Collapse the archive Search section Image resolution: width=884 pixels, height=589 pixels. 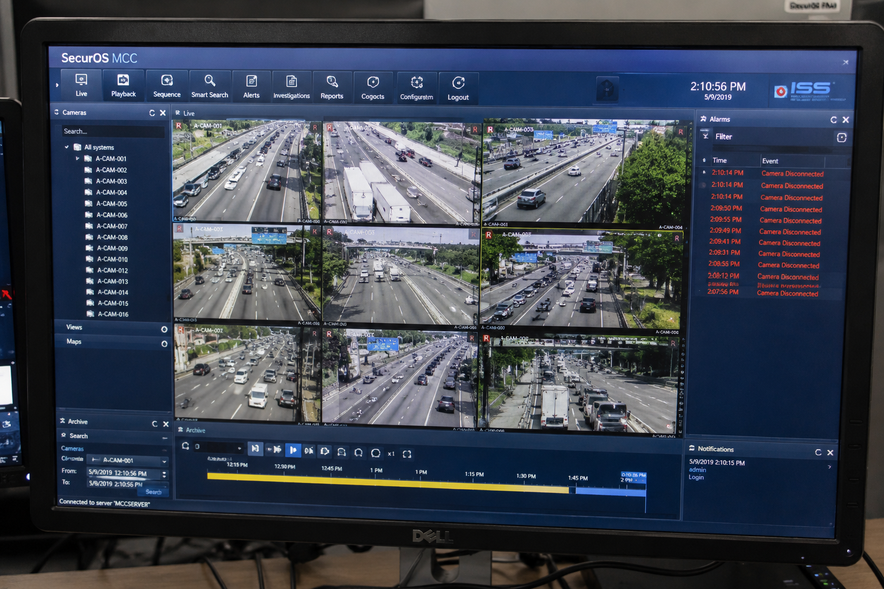[x=165, y=438]
